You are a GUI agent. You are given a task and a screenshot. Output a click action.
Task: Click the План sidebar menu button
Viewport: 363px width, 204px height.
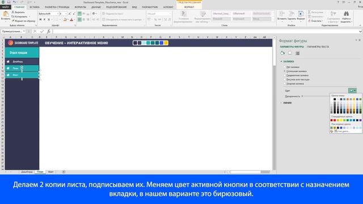coord(22,68)
